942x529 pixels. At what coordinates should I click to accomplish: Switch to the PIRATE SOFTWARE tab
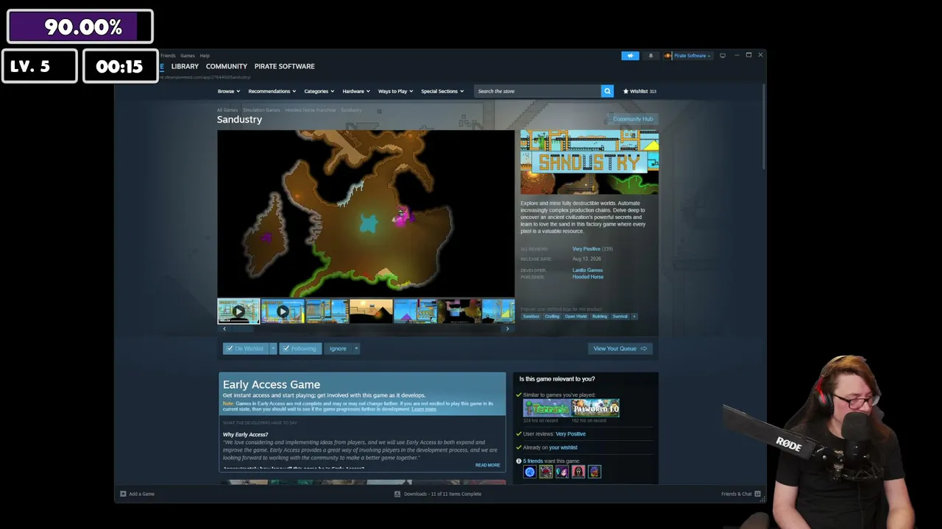tap(285, 66)
